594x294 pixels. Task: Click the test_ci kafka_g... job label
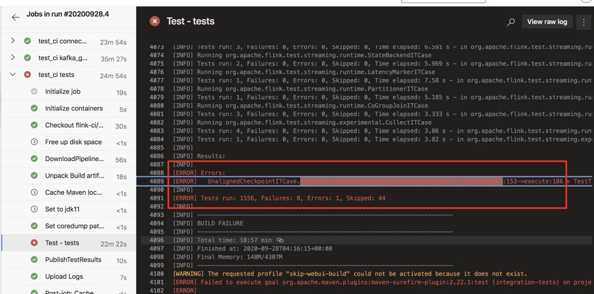pos(62,58)
